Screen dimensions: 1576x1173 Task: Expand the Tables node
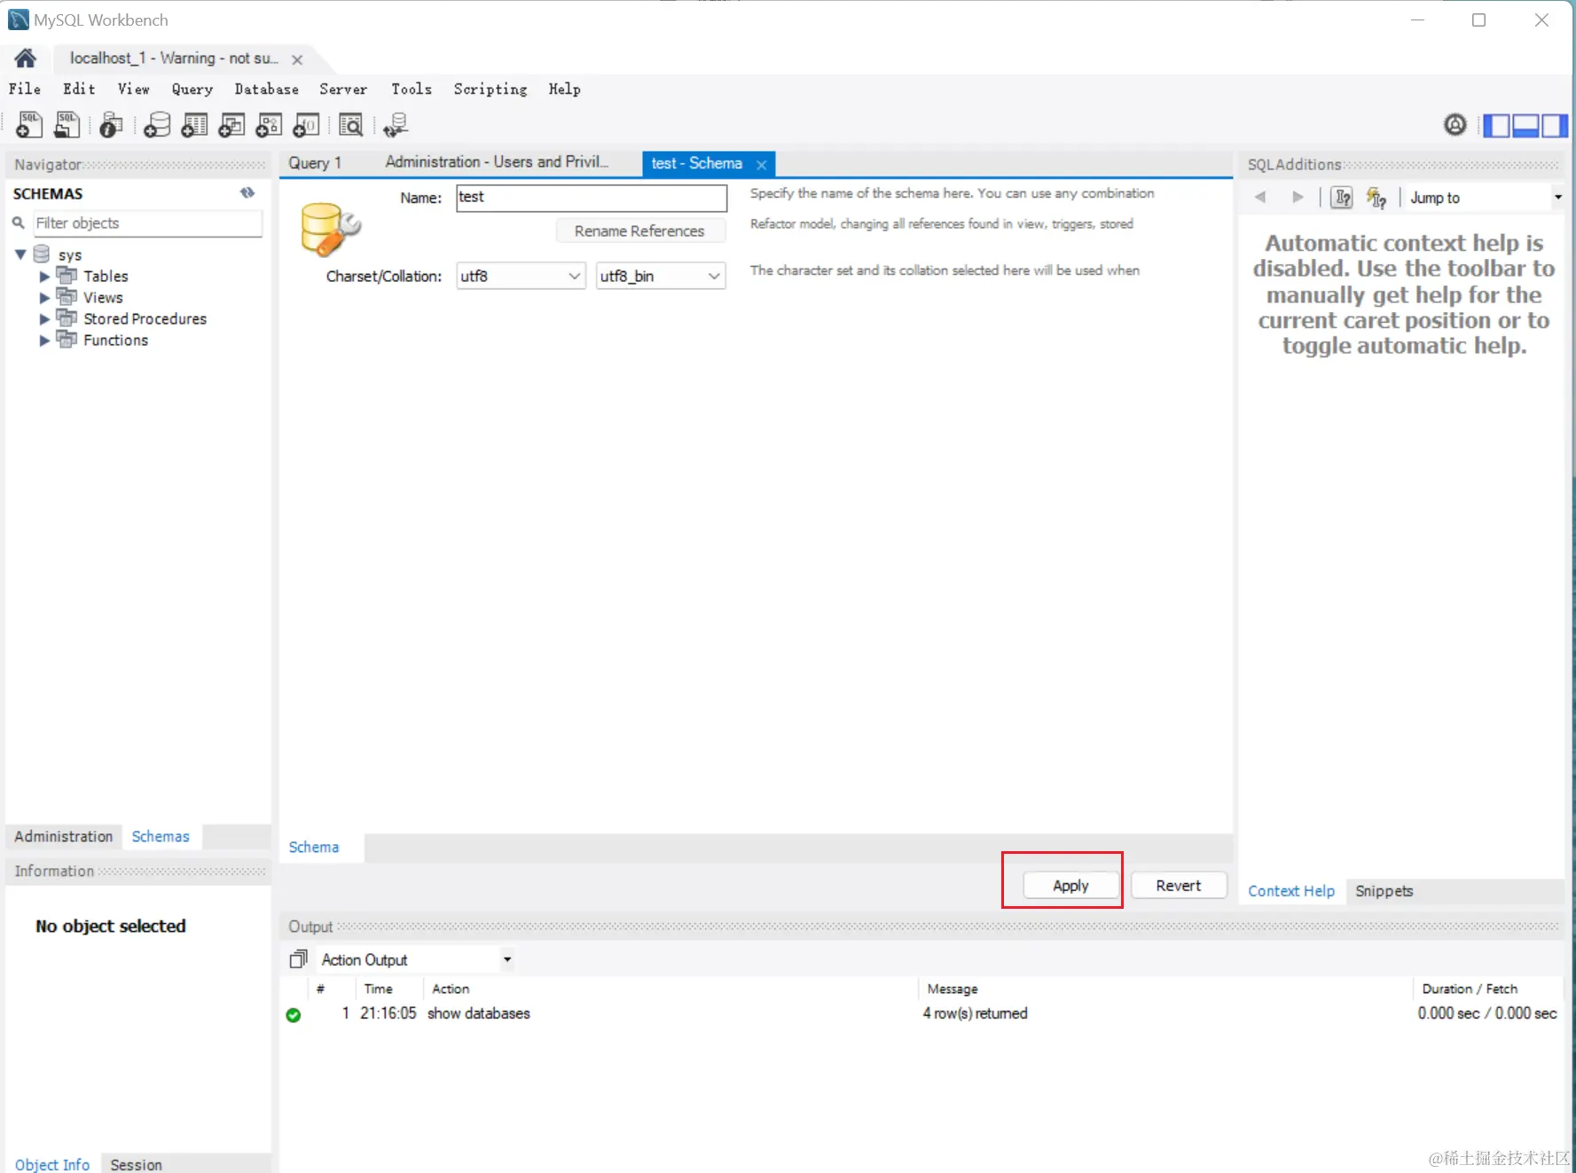point(44,277)
